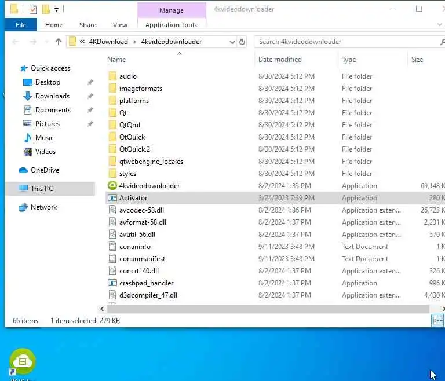Click the Desktop icon in sidebar
The image size is (445, 381).
(x=28, y=82)
